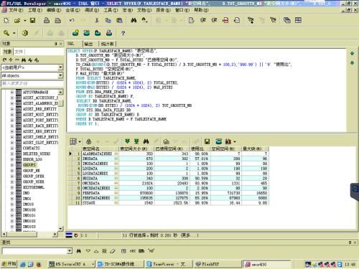Open the find text history dropdown

[70, 251]
